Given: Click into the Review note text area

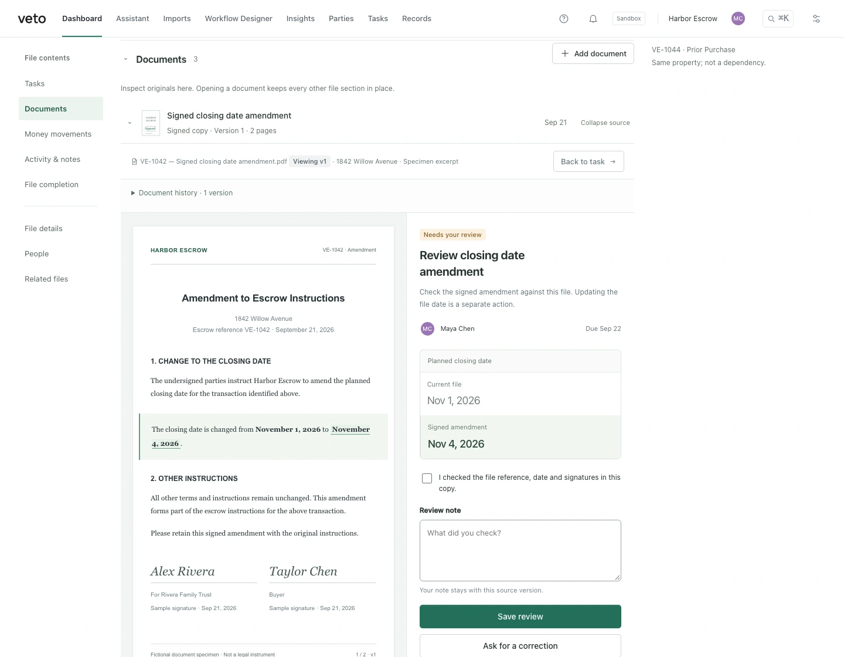Looking at the screenshot, I should pos(520,551).
